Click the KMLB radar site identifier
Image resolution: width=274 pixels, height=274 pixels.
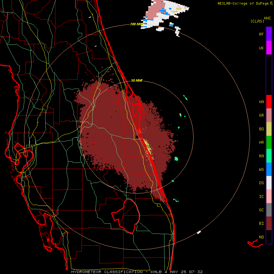pos(156,272)
